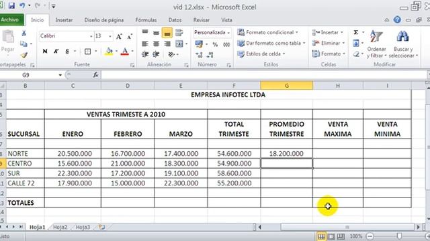Click Formato cells button

(x=329, y=54)
